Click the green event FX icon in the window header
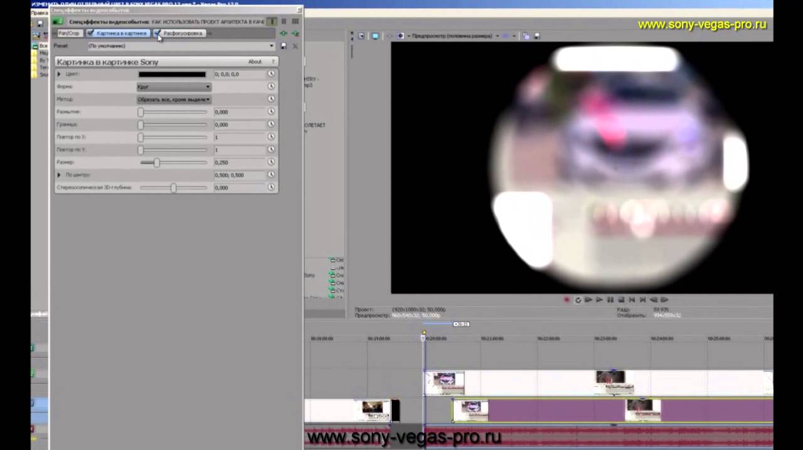Viewport: 803px width, 450px height. click(x=58, y=21)
